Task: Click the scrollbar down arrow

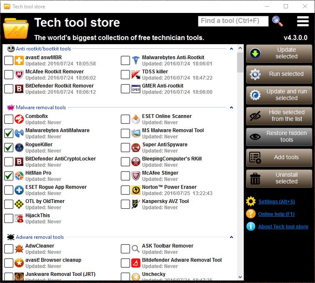Action: (x=240, y=277)
